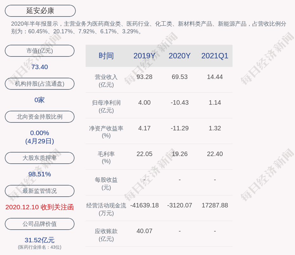The image size is (295, 255).
Task: Click cash flow value -41639.18
Action: 144,205
